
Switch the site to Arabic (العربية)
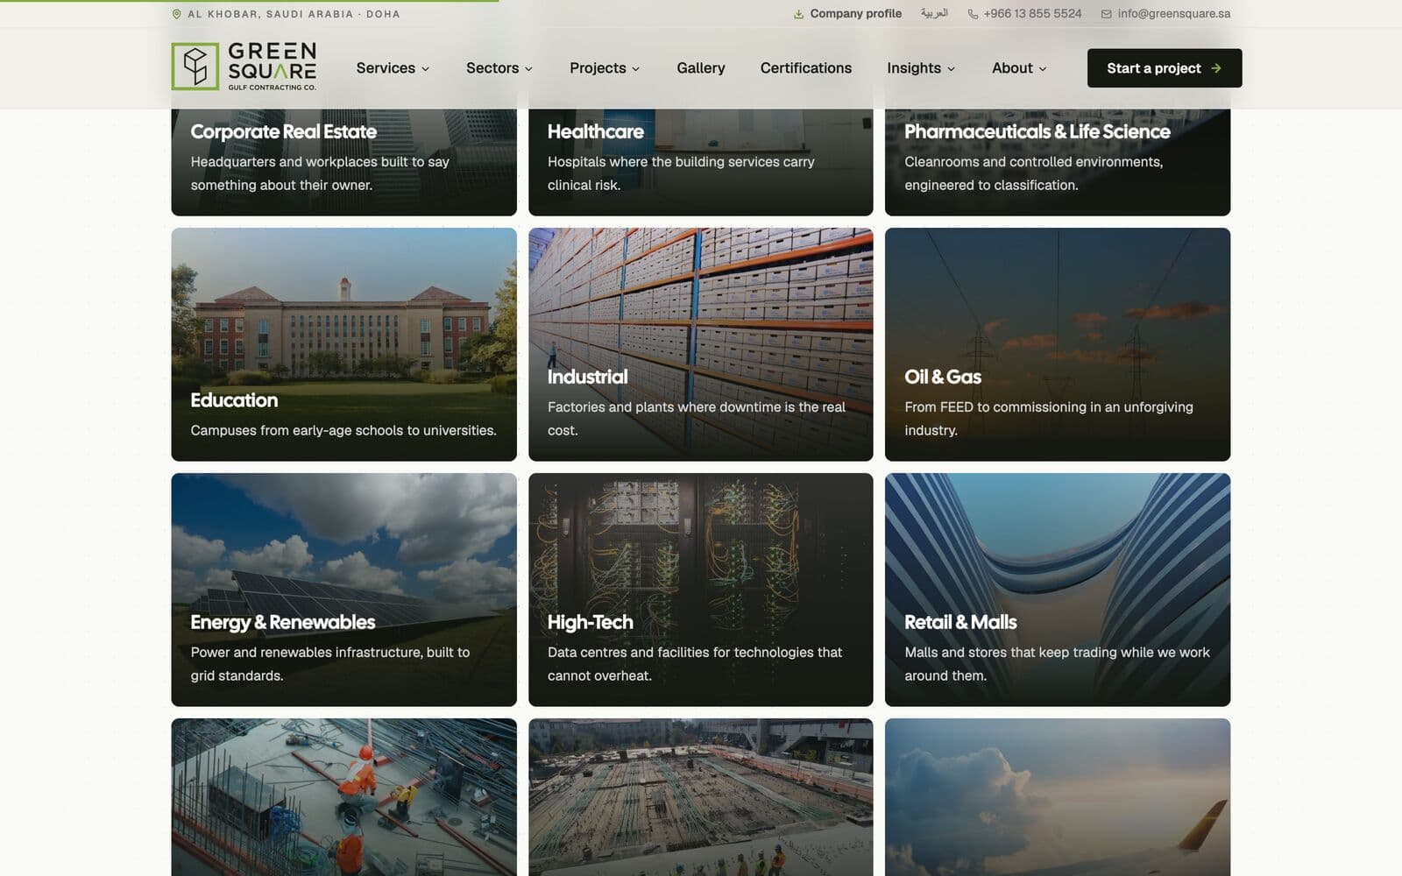(x=934, y=14)
